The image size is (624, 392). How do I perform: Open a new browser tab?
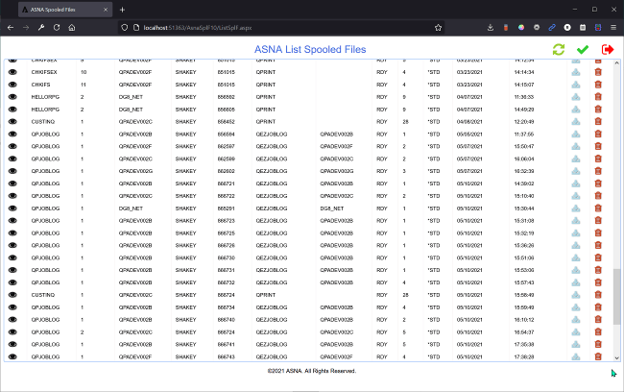point(122,9)
